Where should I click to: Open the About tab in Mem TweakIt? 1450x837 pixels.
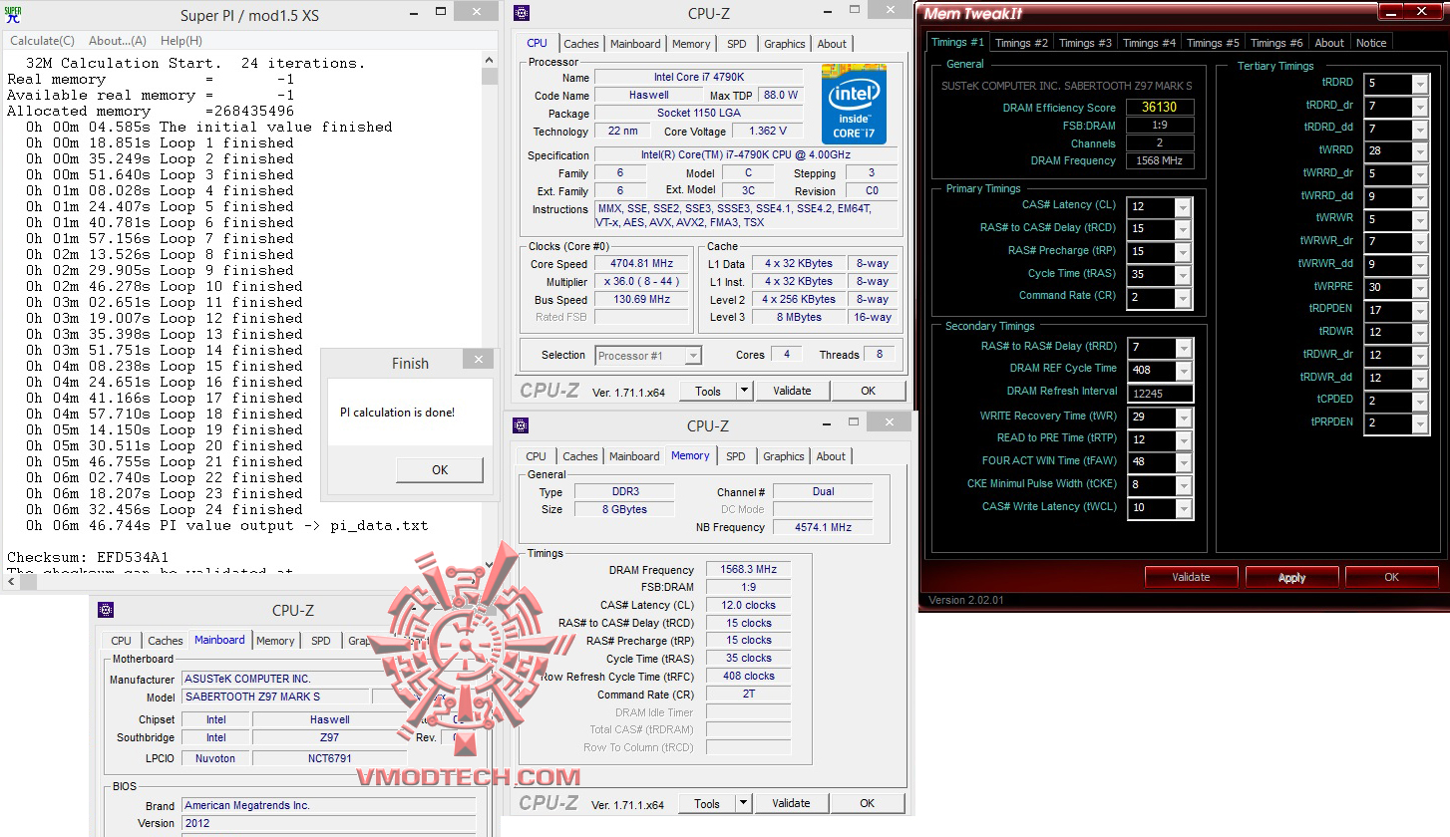[1329, 43]
